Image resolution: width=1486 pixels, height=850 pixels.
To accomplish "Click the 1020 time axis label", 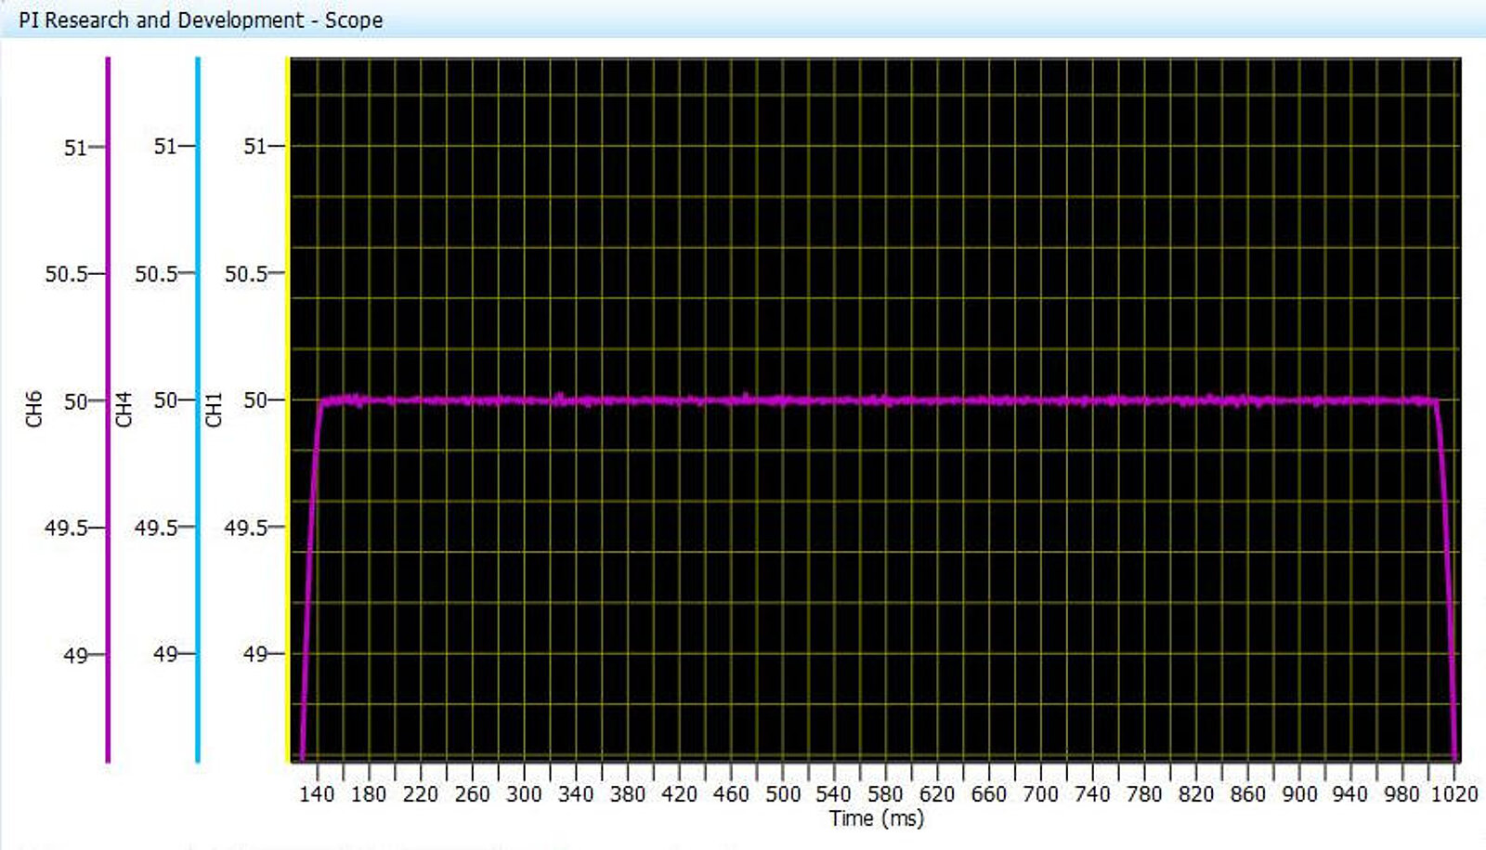I will tap(1453, 794).
